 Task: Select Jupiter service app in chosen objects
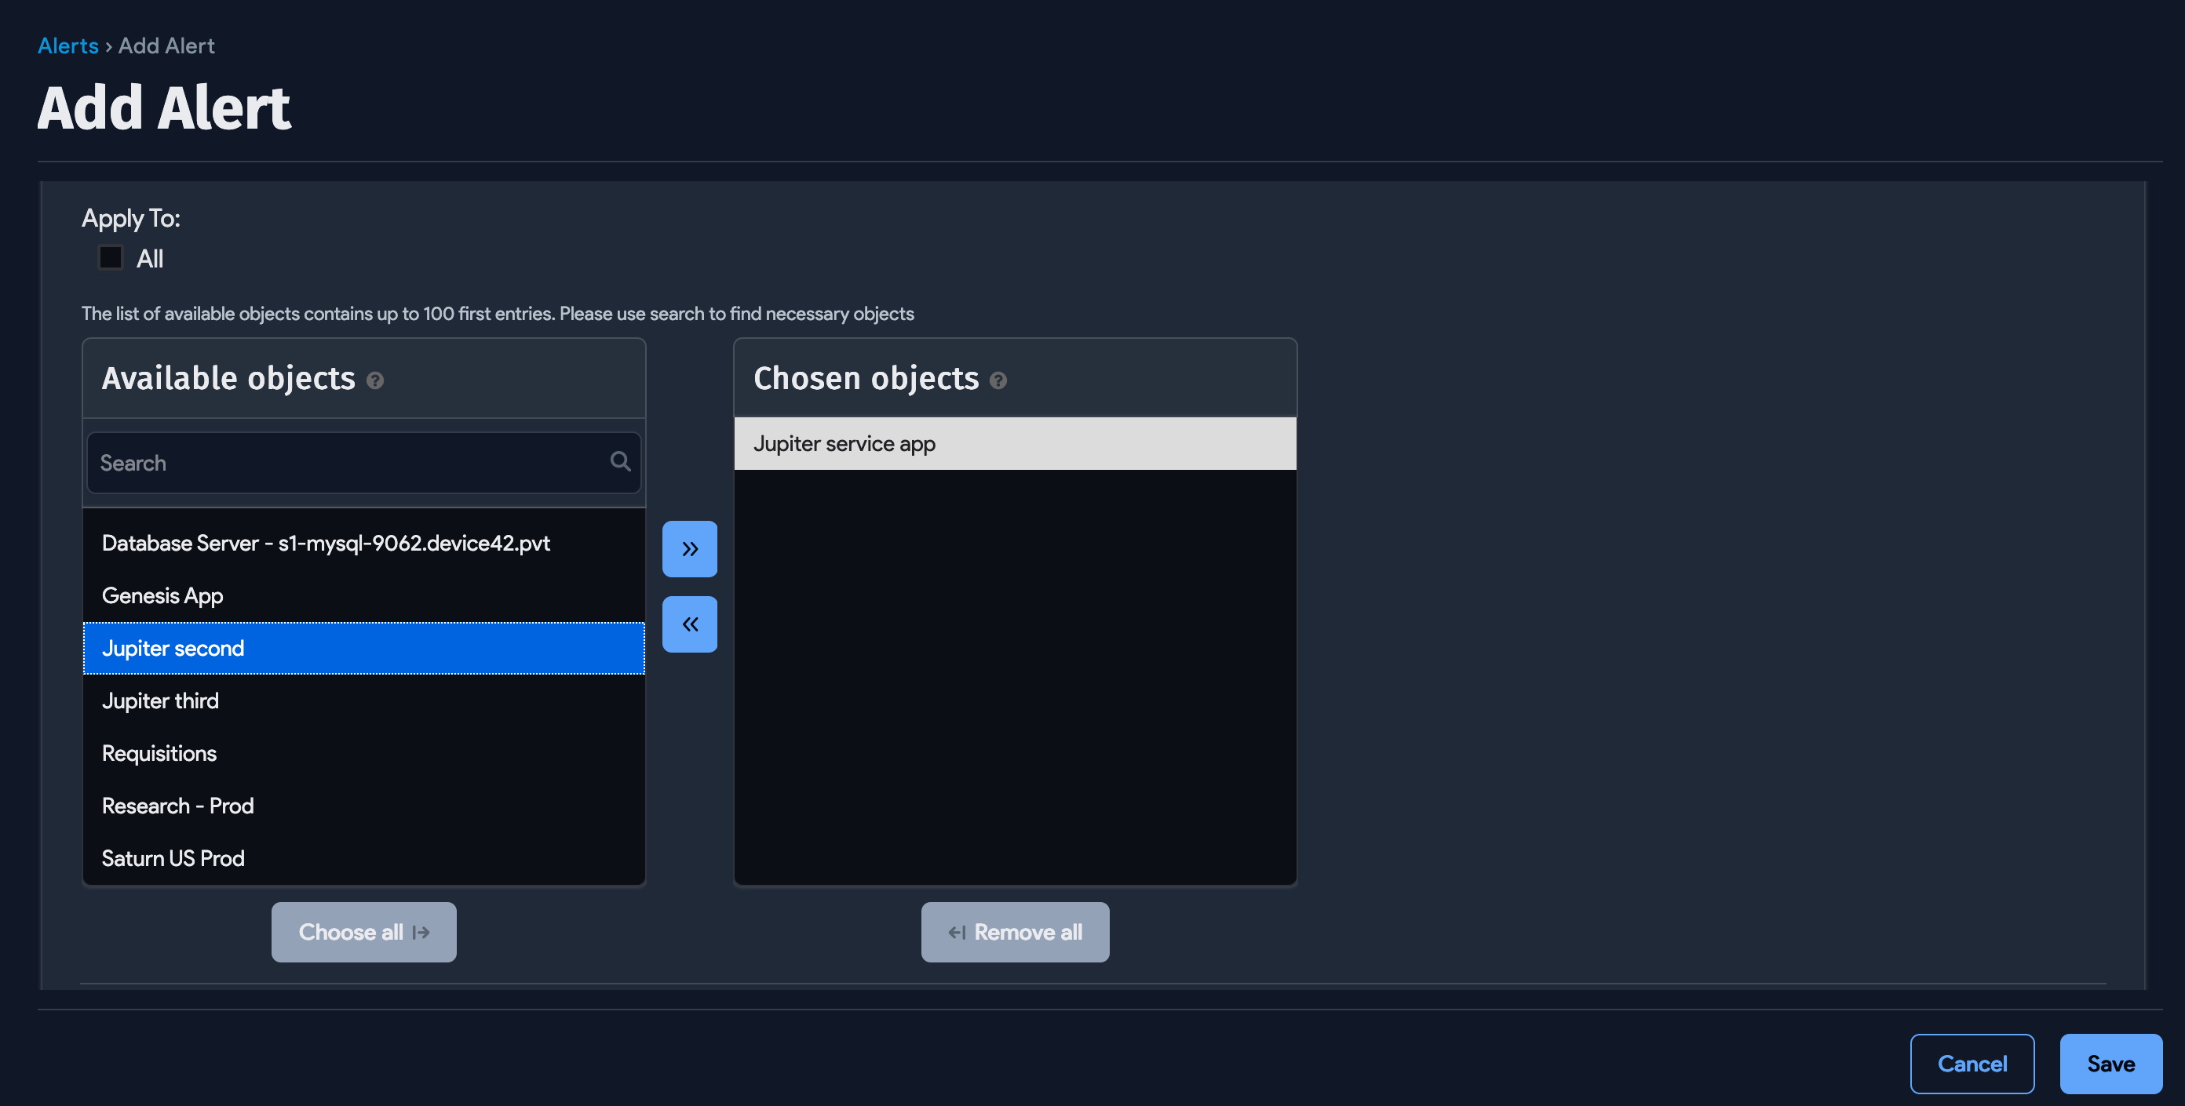844,442
